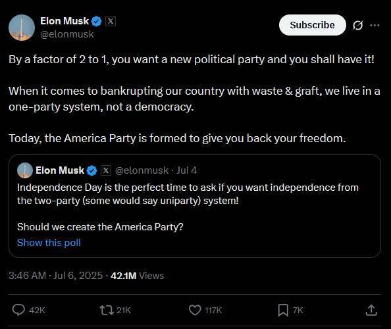Show this poll in quoted post
This screenshot has width=391, height=329.
tap(49, 243)
